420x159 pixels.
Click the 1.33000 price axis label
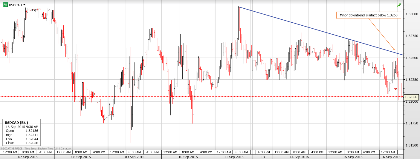pos(412,14)
